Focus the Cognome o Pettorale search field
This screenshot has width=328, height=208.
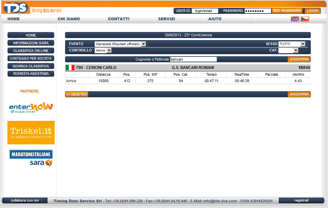[x=193, y=59]
